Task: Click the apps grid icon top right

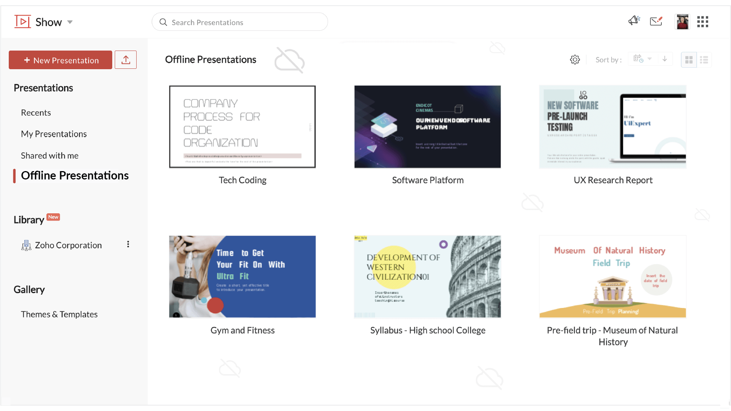Action: (704, 22)
